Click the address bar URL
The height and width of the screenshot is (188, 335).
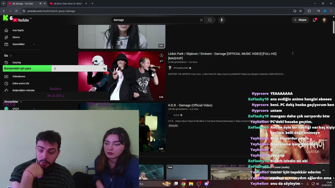coord(51,11)
